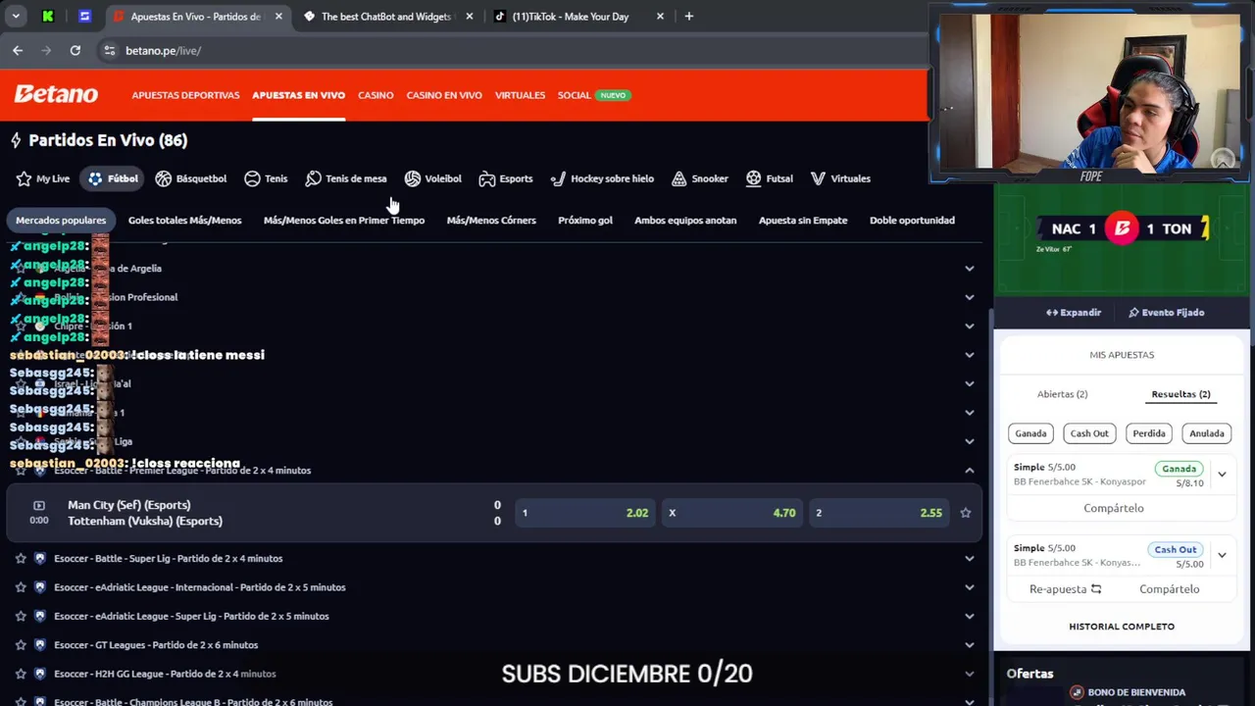Expand the Cash Out Simple bet details
The image size is (1255, 706).
click(x=1222, y=555)
